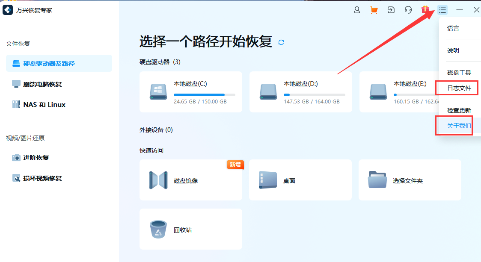Click the sign-in arrow icon
This screenshot has width=481, height=262.
[391, 10]
